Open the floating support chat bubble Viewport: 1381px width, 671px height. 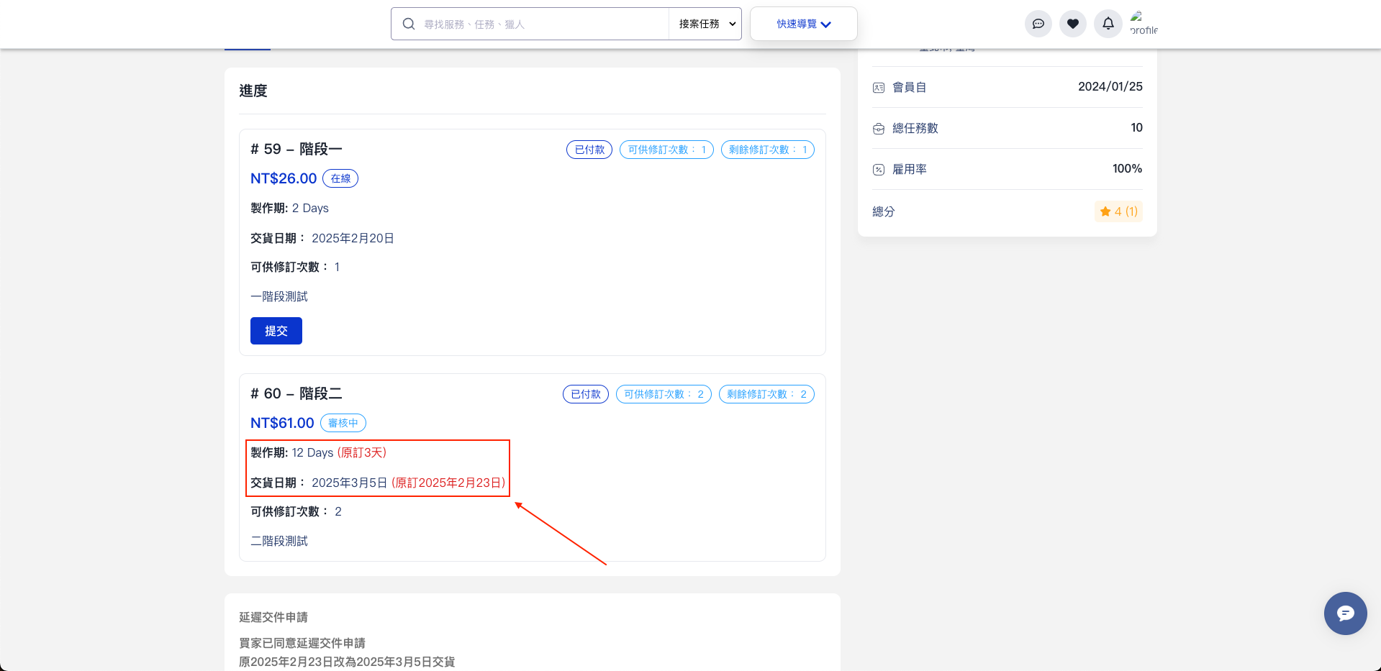(1345, 613)
